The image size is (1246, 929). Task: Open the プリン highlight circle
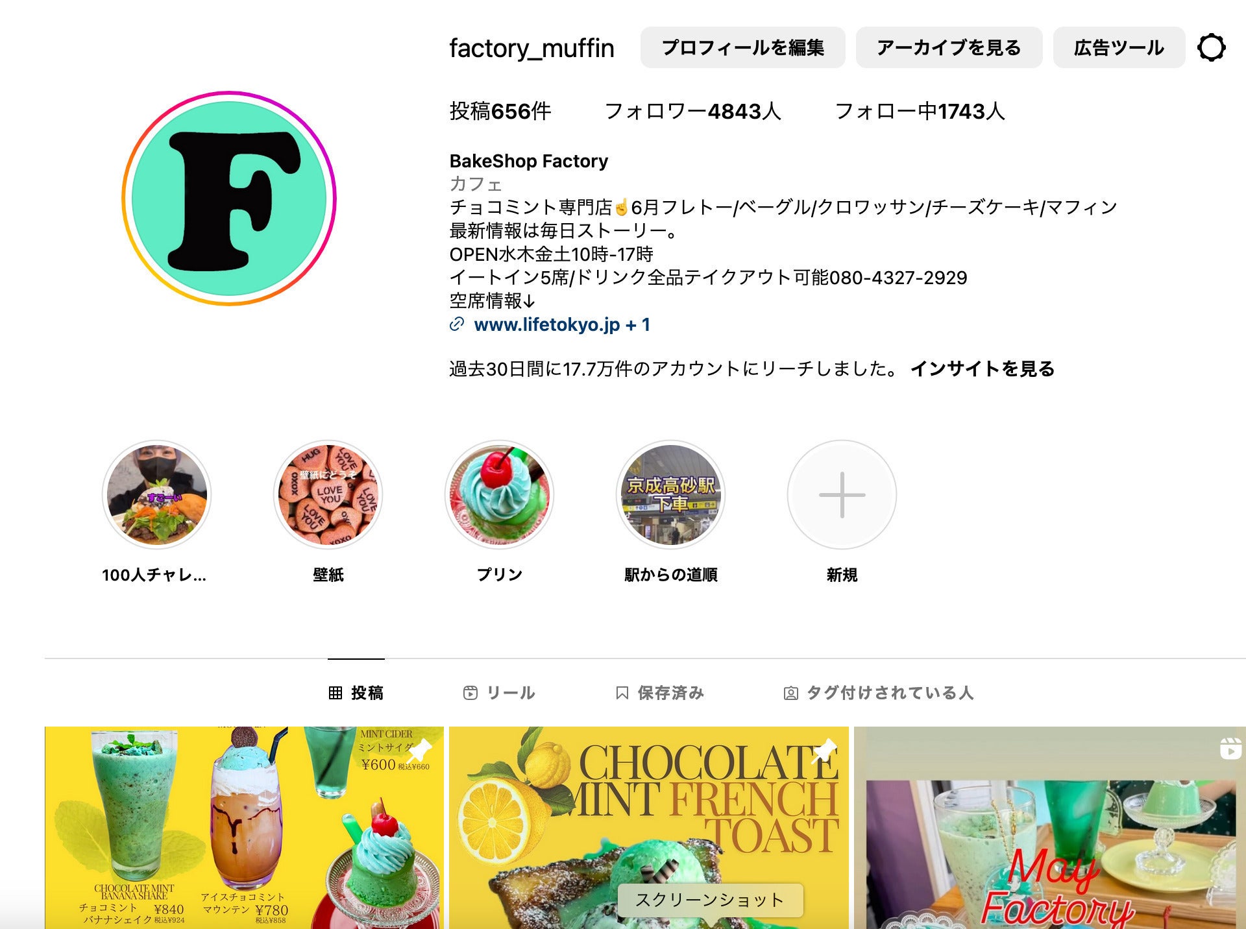coord(499,495)
